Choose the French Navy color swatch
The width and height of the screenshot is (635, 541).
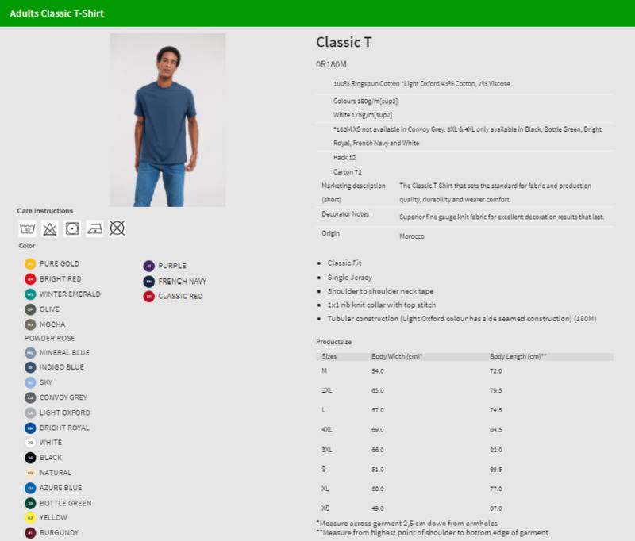[x=148, y=282]
